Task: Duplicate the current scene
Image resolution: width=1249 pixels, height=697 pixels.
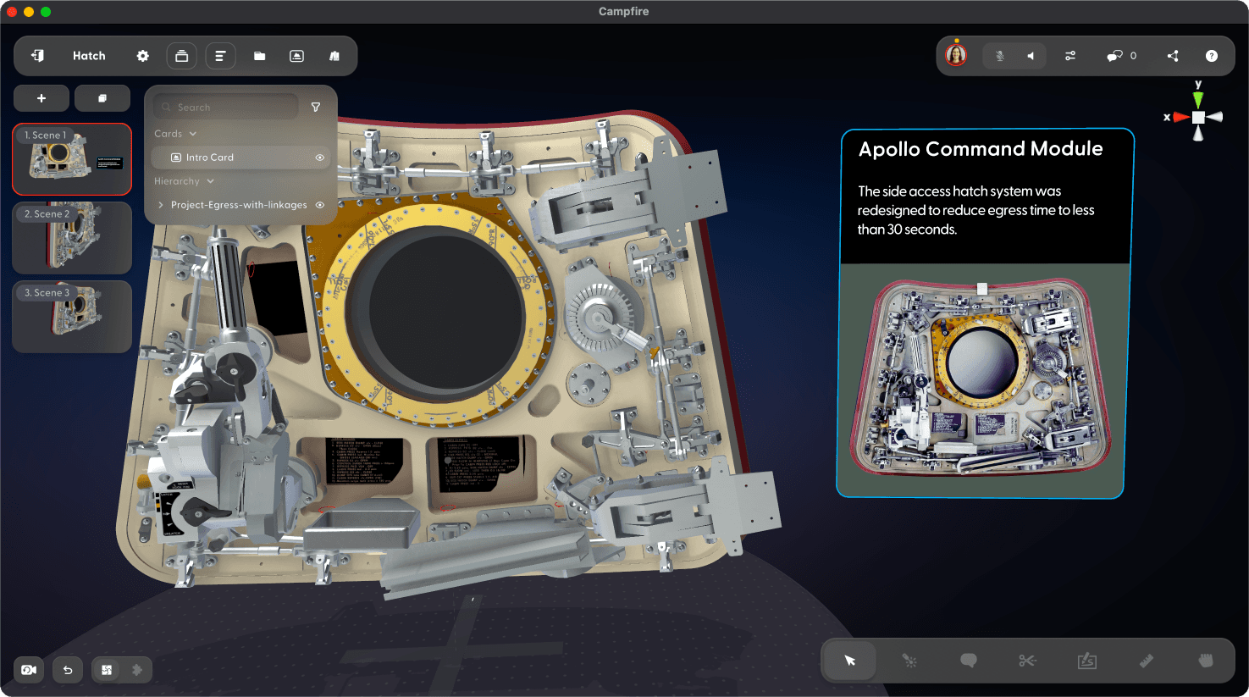Action: (102, 98)
